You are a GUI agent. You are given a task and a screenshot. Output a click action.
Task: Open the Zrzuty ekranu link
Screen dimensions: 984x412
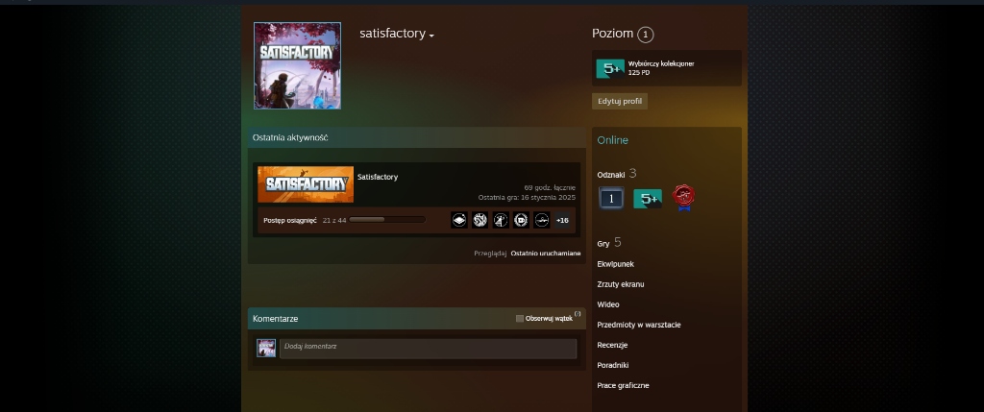point(621,284)
